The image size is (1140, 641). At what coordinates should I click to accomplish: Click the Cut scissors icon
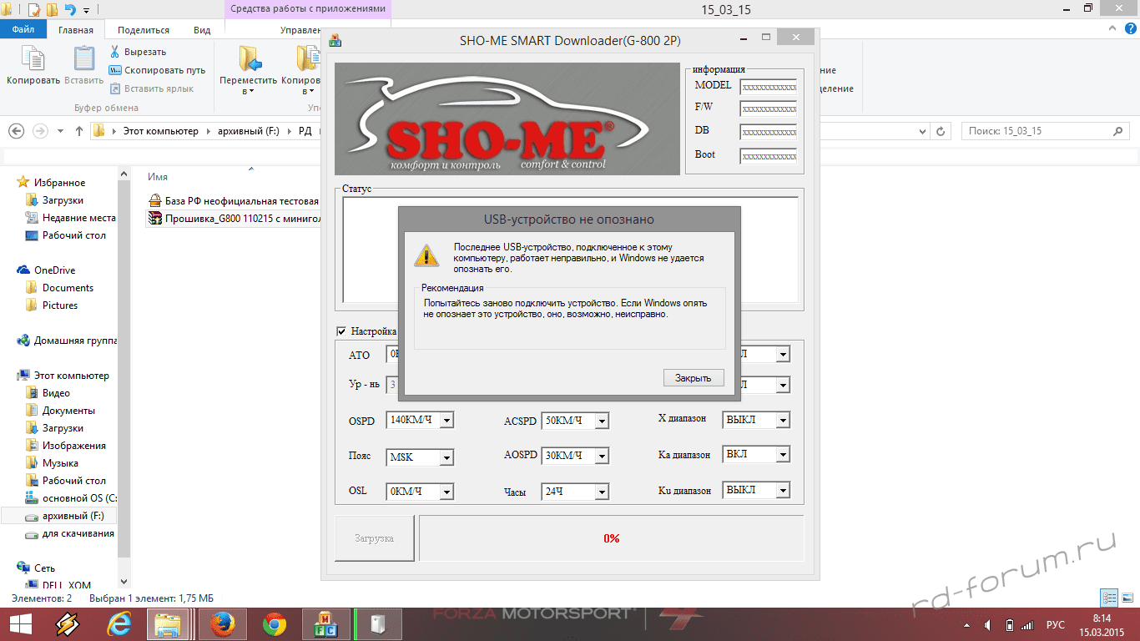click(115, 52)
